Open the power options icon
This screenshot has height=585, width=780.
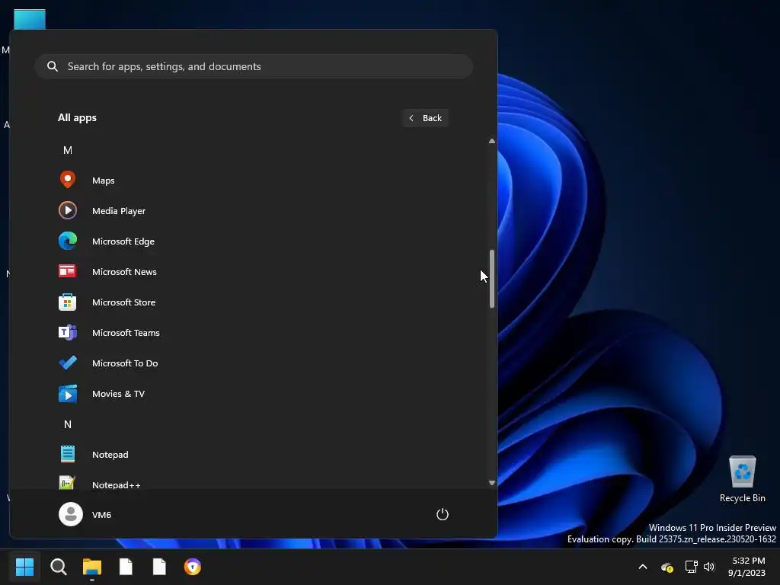(443, 514)
